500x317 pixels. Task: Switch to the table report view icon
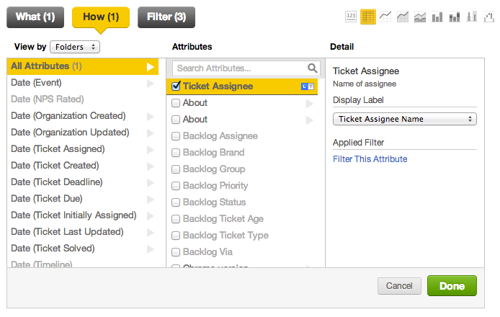coord(368,16)
